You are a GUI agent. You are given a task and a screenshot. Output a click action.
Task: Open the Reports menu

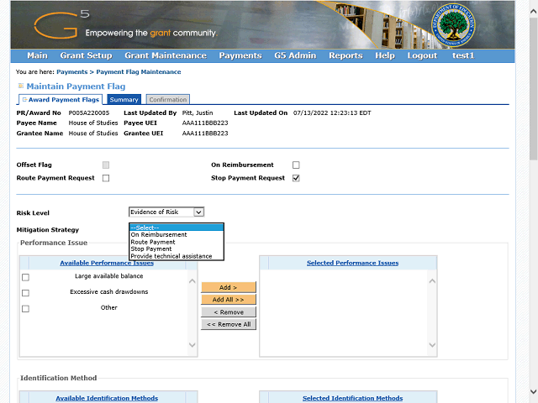[345, 55]
